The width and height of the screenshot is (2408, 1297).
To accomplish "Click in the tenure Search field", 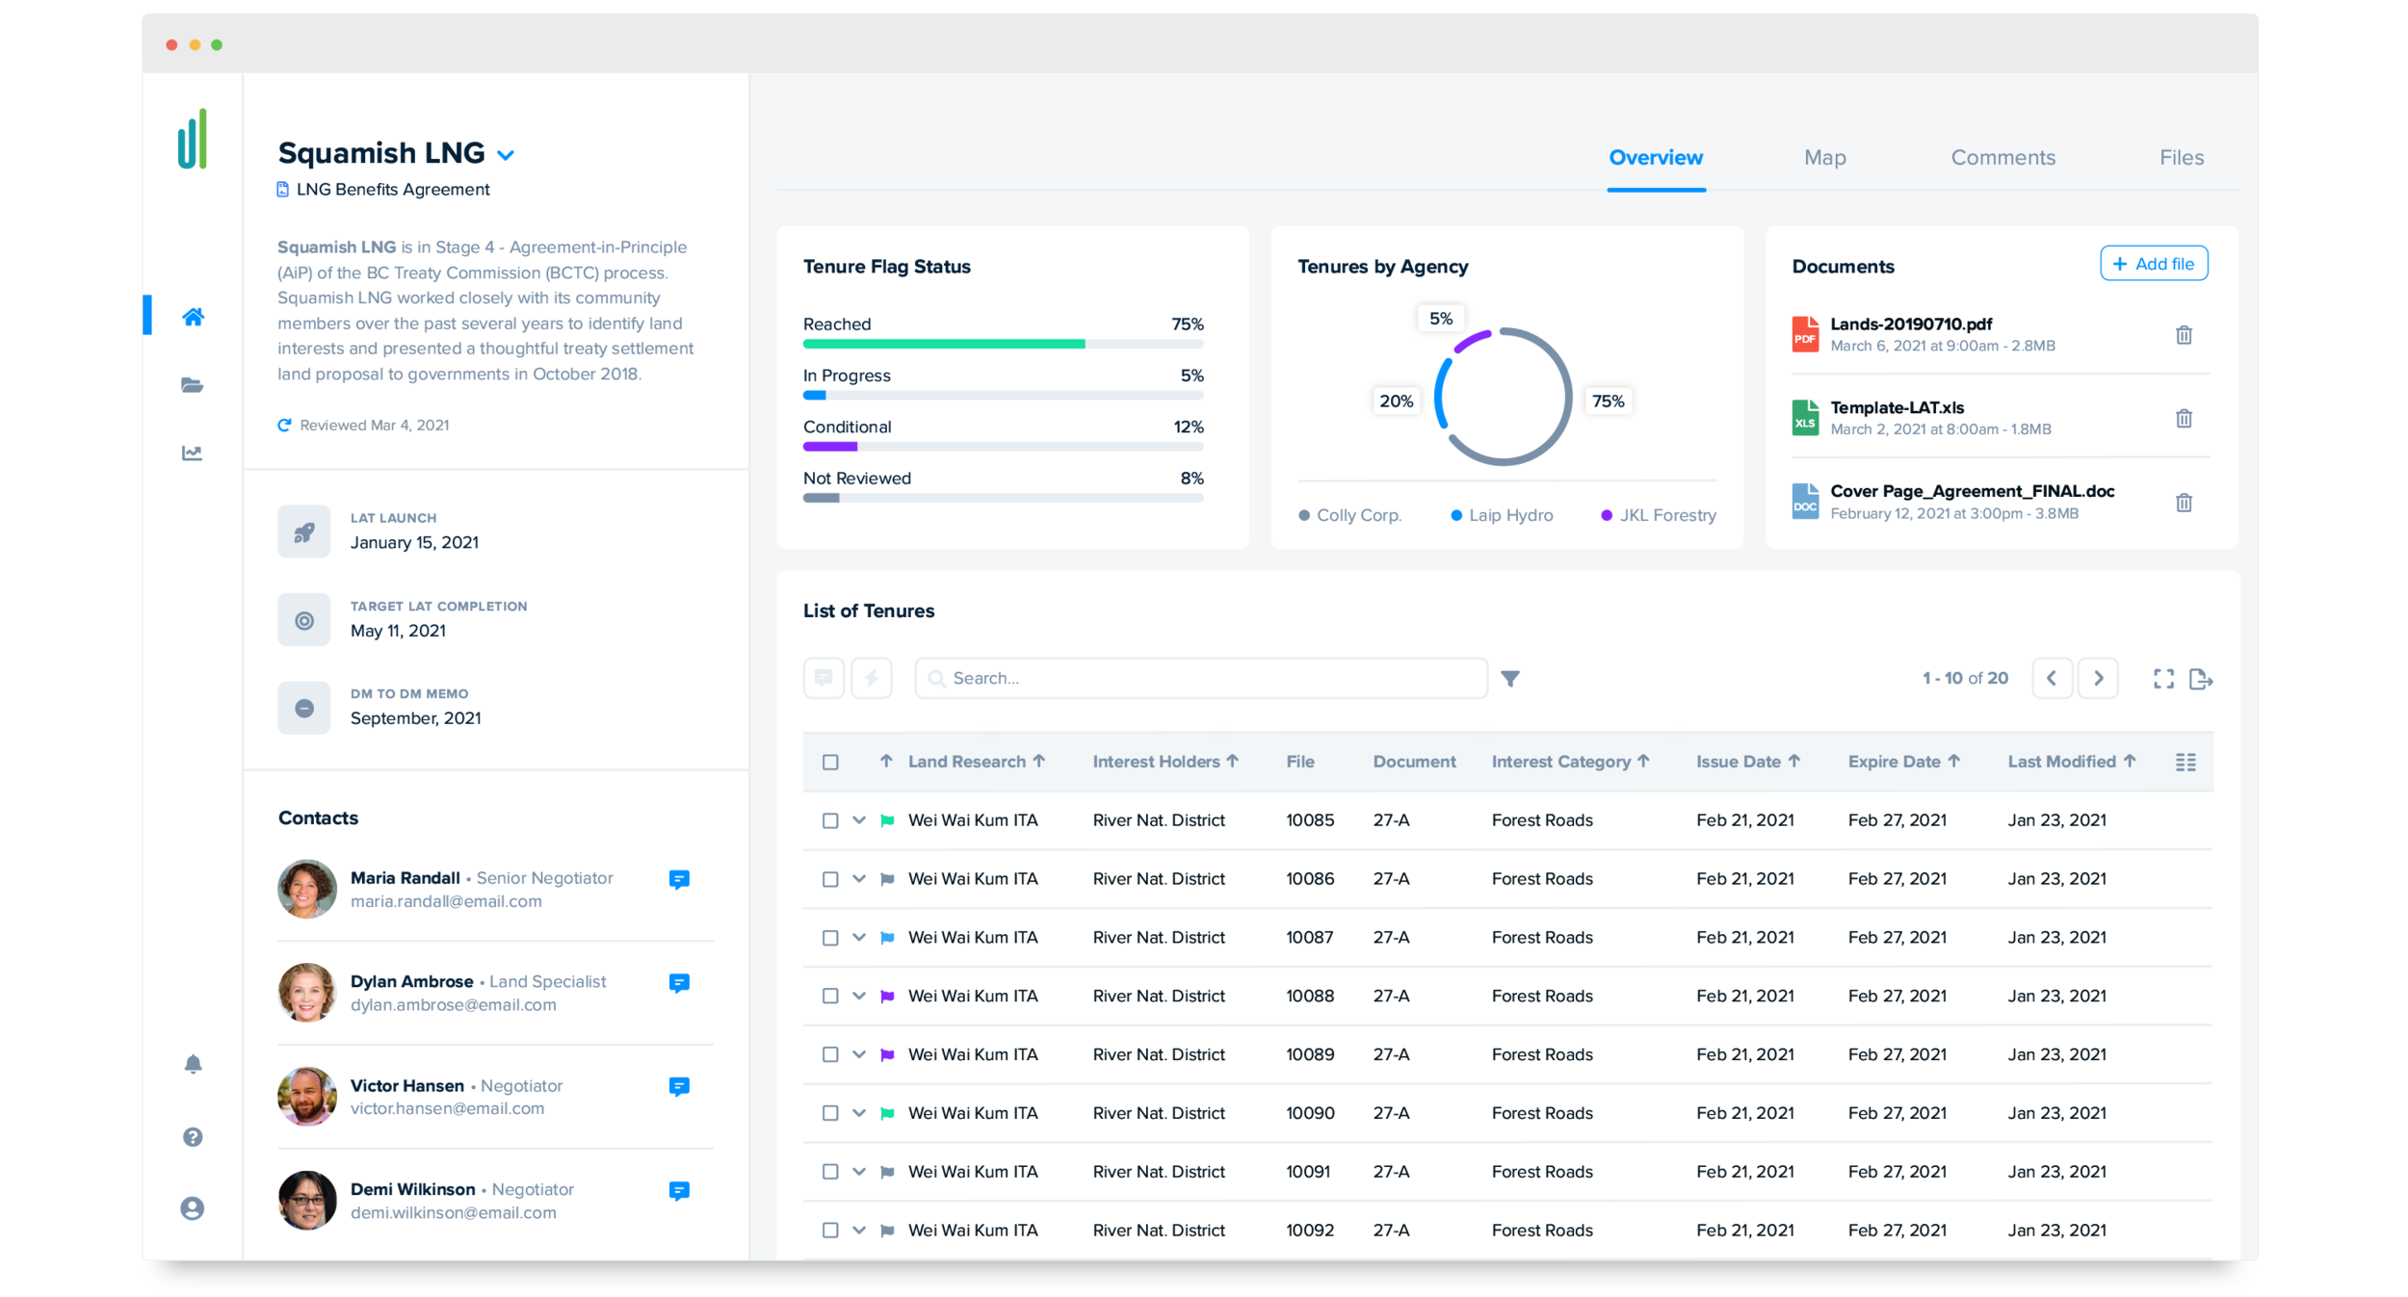I will [1200, 678].
